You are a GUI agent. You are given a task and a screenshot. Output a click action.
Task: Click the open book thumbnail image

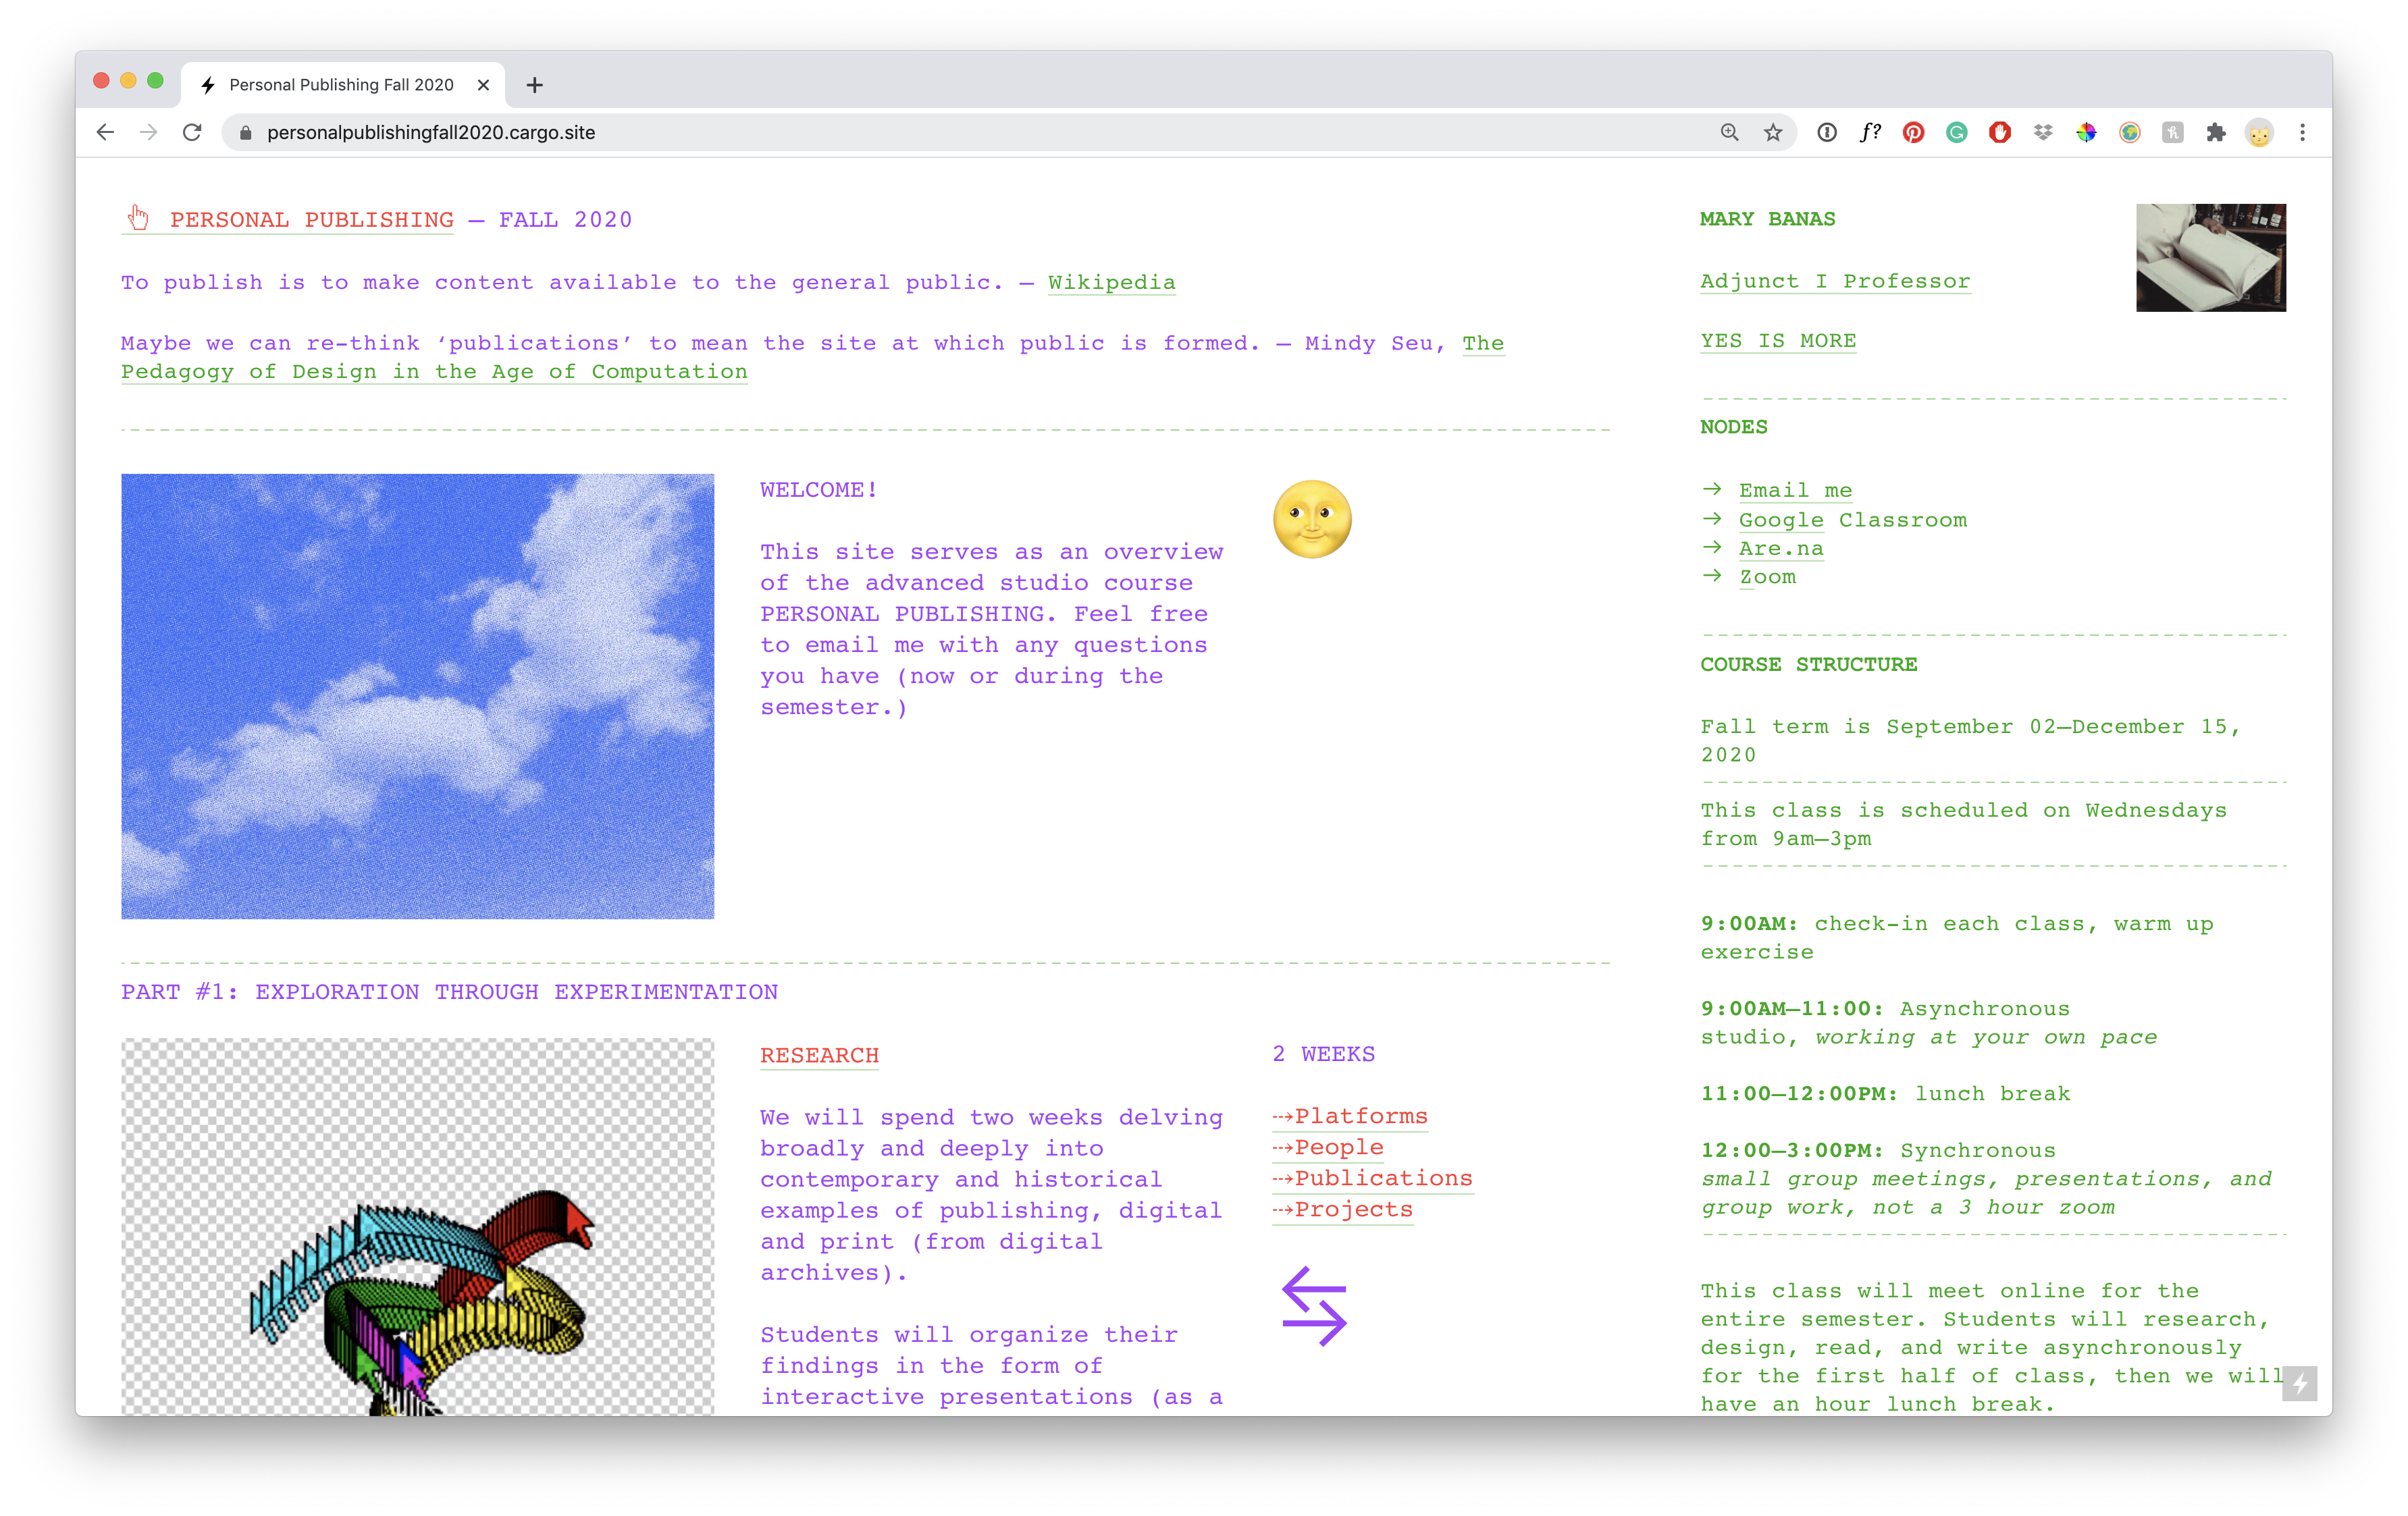coord(2210,258)
